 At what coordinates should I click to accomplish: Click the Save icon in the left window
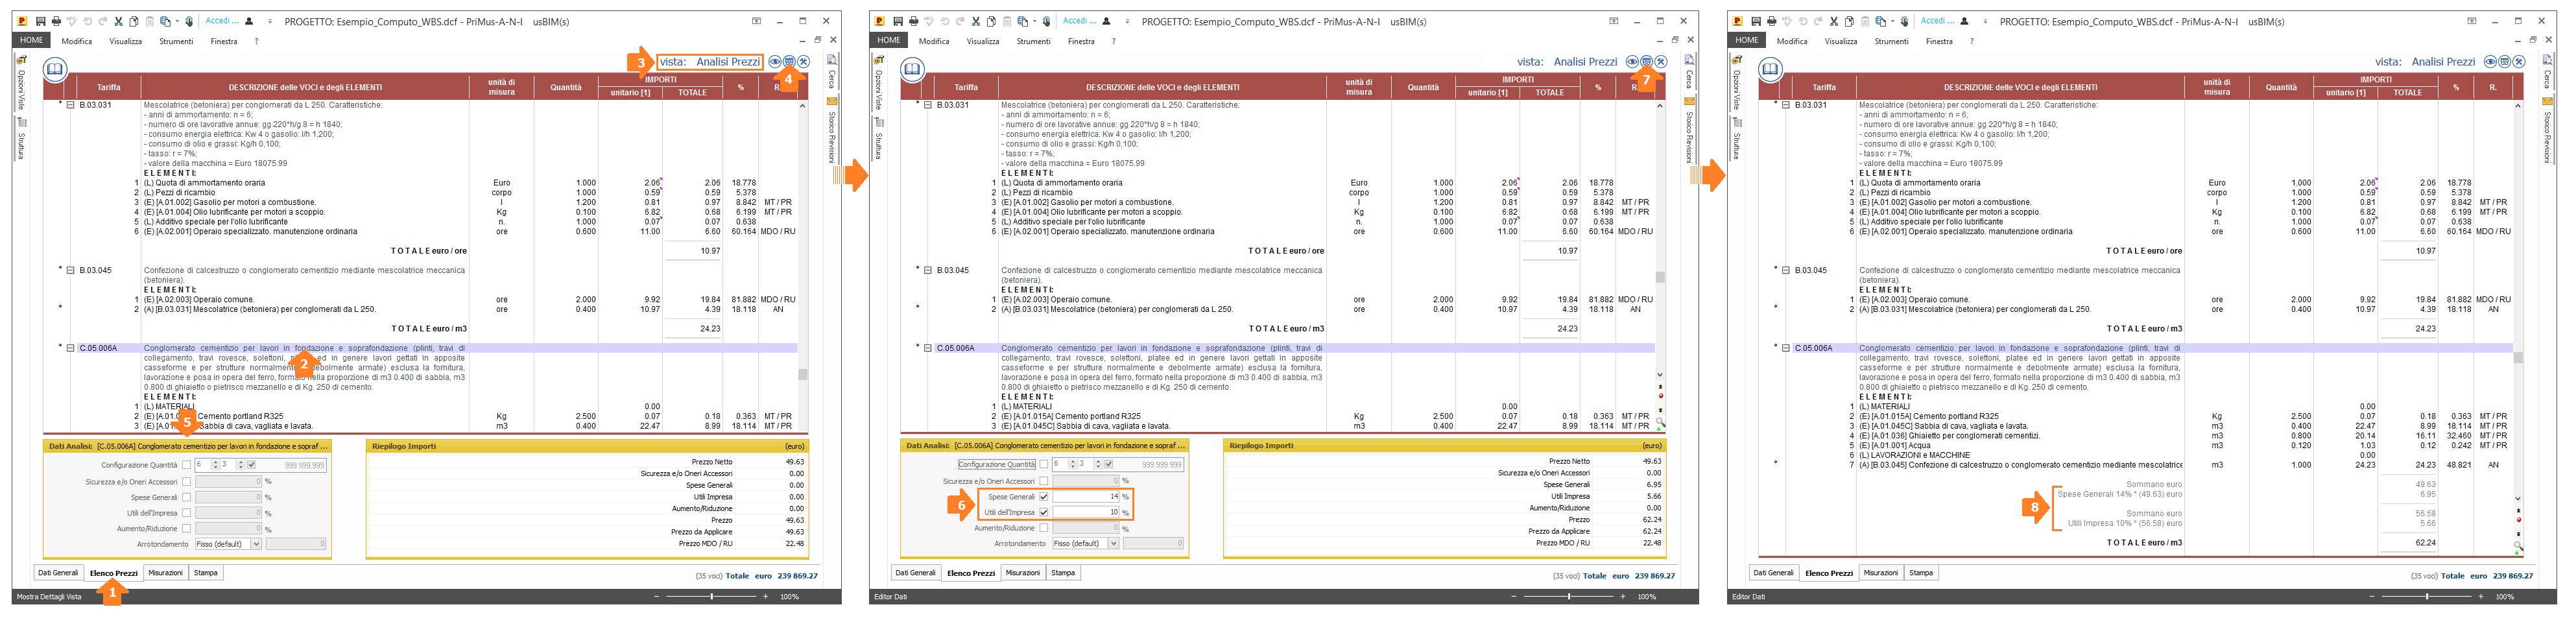point(40,21)
